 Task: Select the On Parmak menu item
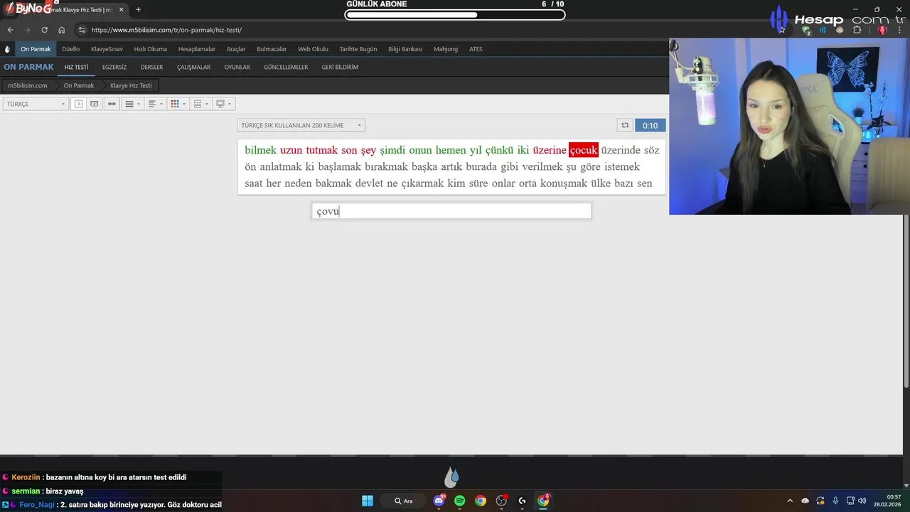click(36, 49)
